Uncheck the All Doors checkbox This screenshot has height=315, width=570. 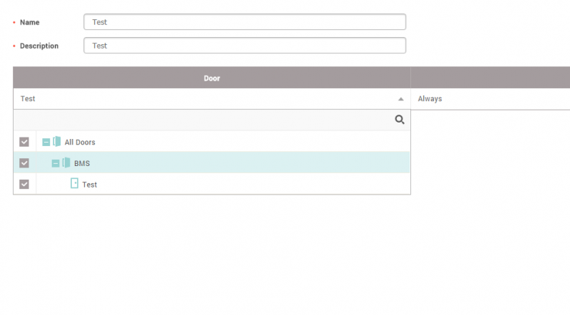pyautogui.click(x=24, y=142)
